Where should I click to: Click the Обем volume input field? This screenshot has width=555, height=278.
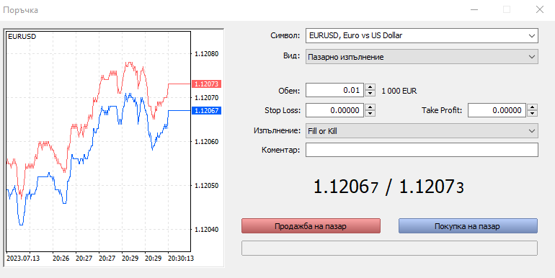(x=334, y=90)
